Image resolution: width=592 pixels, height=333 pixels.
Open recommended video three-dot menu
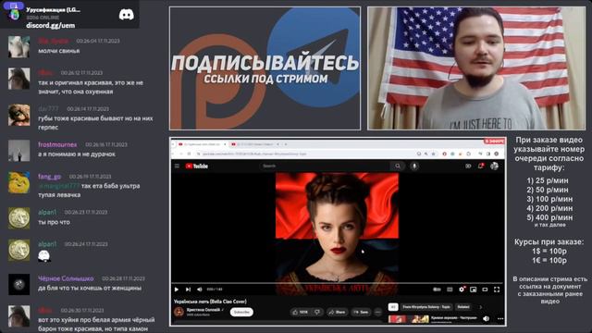pos(499,318)
